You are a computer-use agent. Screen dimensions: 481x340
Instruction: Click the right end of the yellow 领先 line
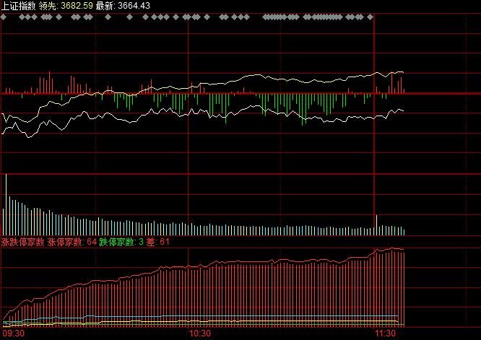[402, 72]
